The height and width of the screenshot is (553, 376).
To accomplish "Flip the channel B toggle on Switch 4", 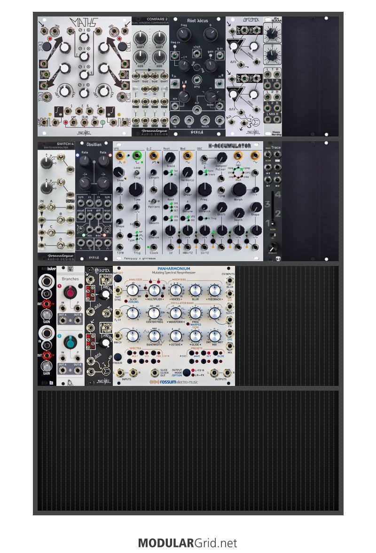I will (x=61, y=220).
